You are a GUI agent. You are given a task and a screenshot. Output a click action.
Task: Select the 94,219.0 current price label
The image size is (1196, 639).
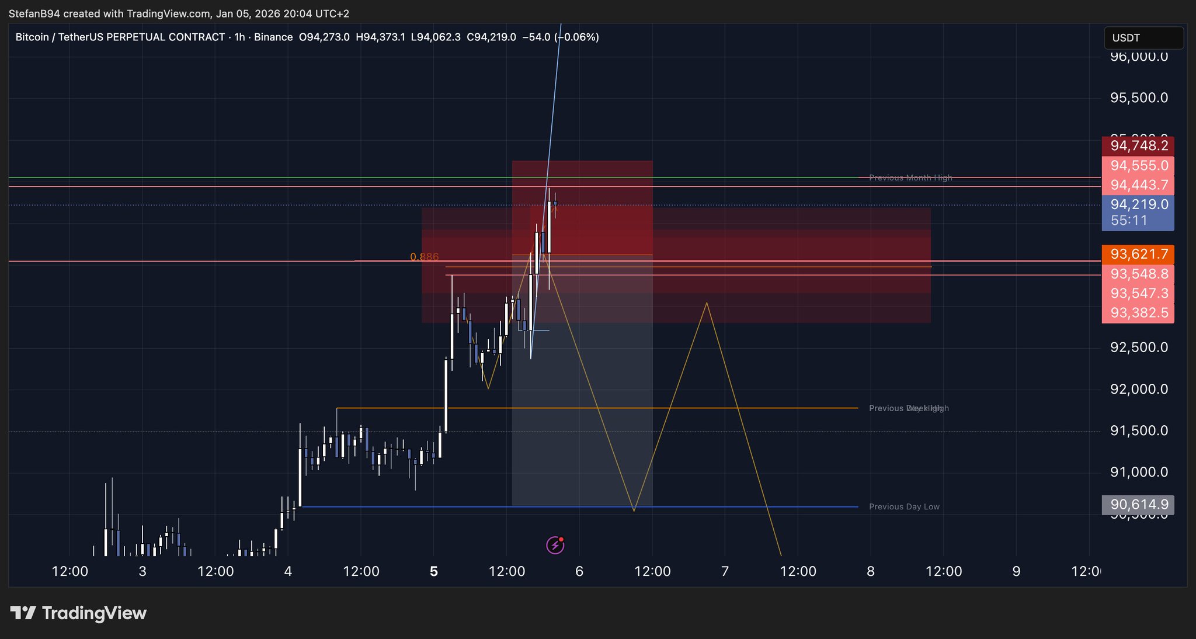point(1138,204)
